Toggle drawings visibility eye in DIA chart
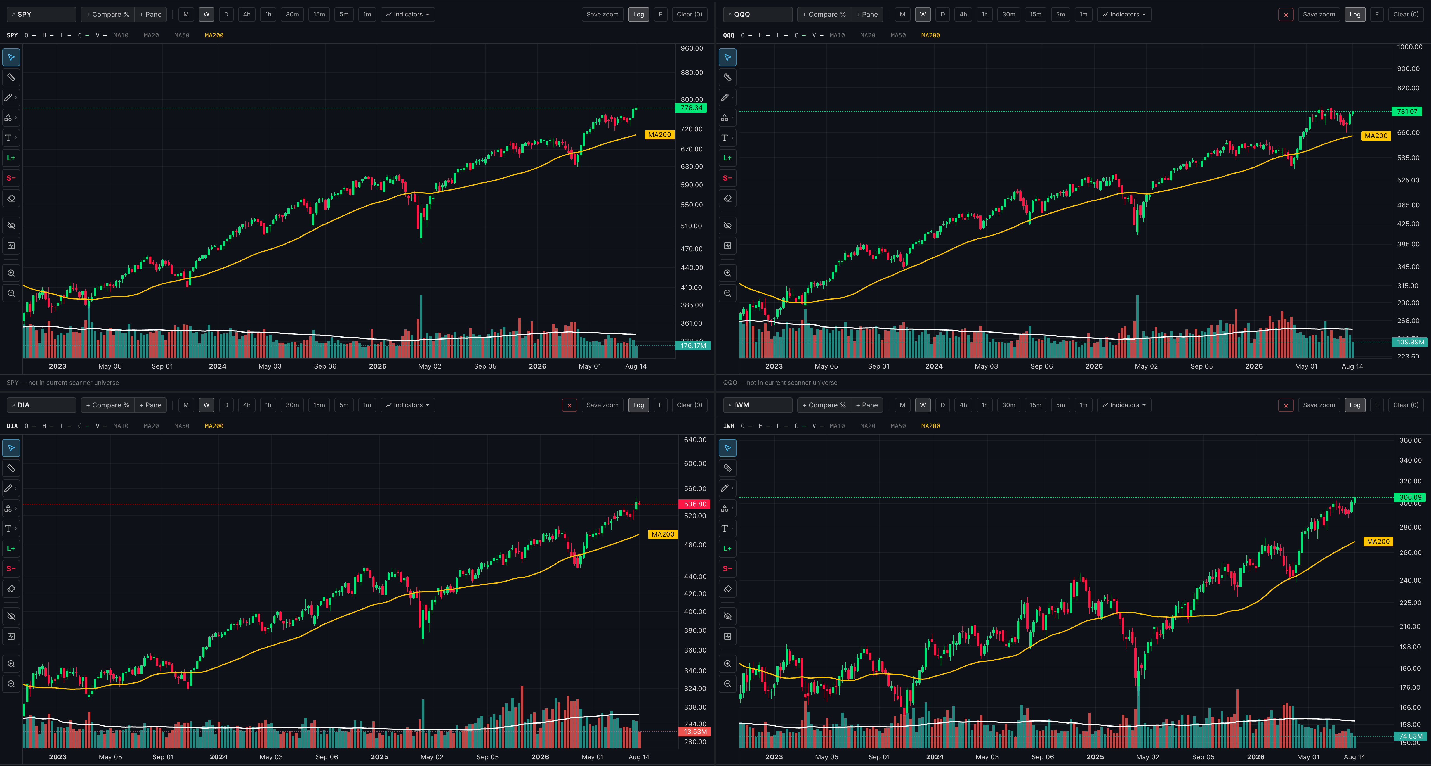Screen dimensions: 1431x766 tap(11, 616)
